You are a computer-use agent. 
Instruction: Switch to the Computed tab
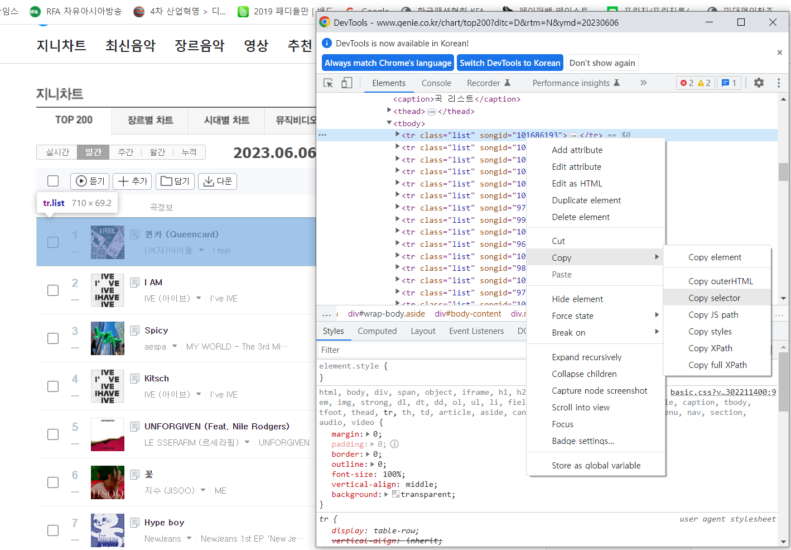[x=377, y=331]
